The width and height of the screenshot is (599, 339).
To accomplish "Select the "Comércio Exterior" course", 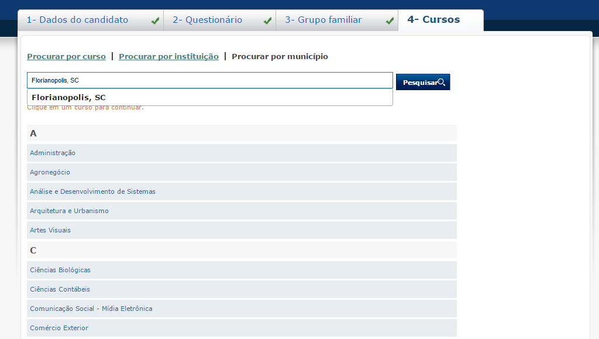I will point(58,328).
